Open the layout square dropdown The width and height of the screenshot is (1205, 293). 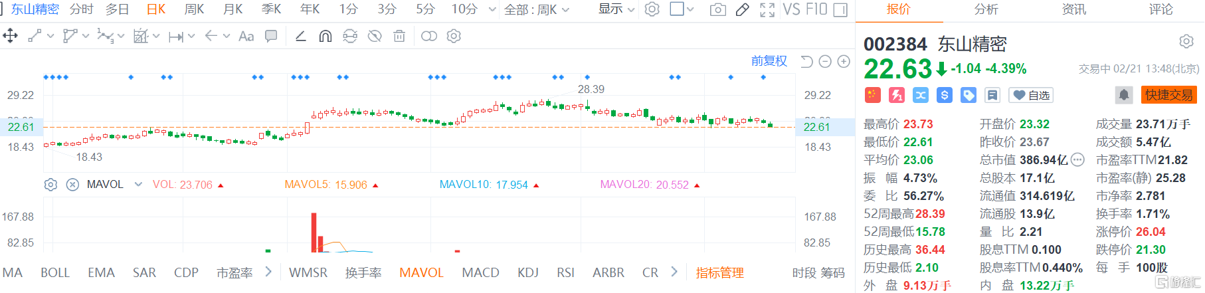pyautogui.click(x=682, y=9)
